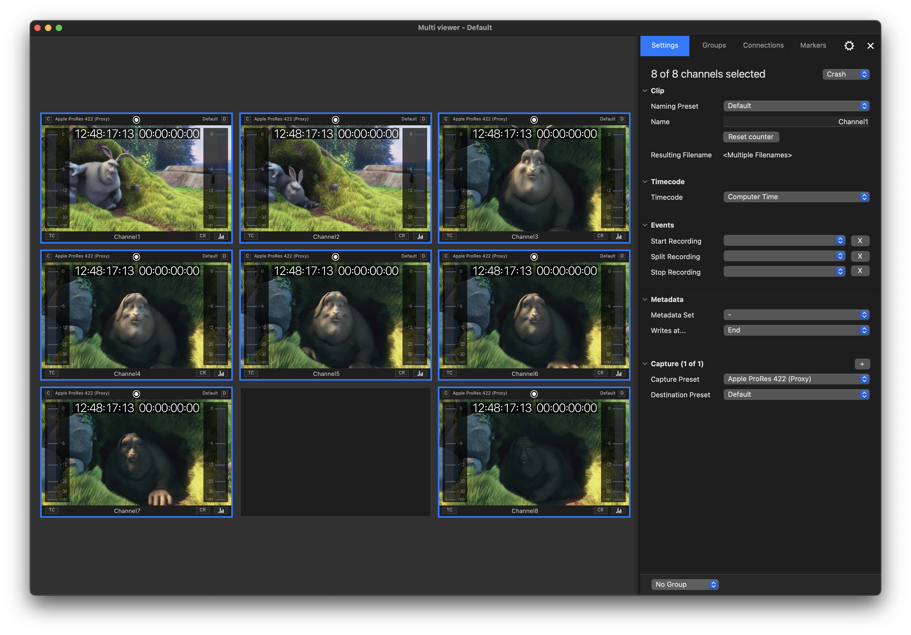Open the Start Recording event dropdown
This screenshot has height=635, width=911.
(784, 240)
